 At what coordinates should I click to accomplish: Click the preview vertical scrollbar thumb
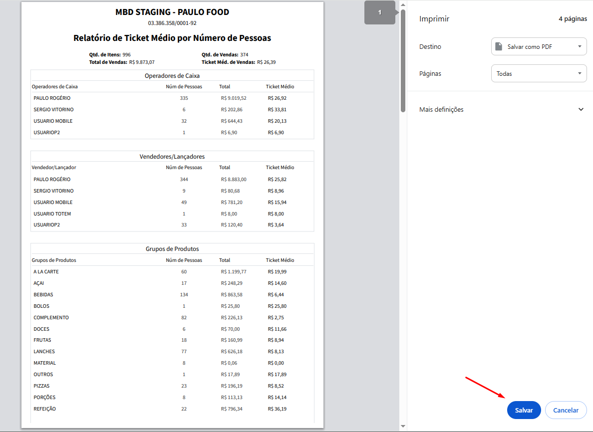click(x=403, y=60)
